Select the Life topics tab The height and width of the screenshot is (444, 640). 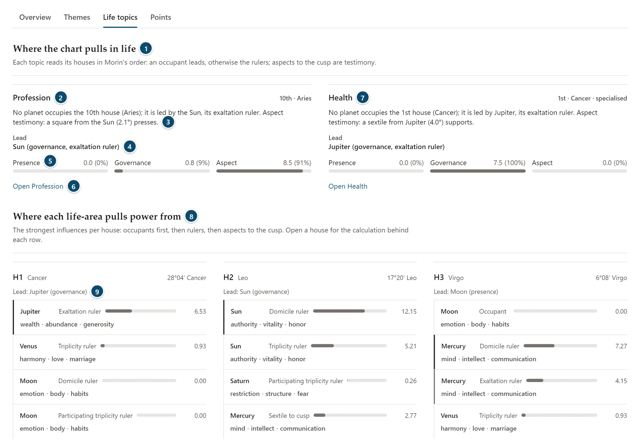pyautogui.click(x=120, y=17)
